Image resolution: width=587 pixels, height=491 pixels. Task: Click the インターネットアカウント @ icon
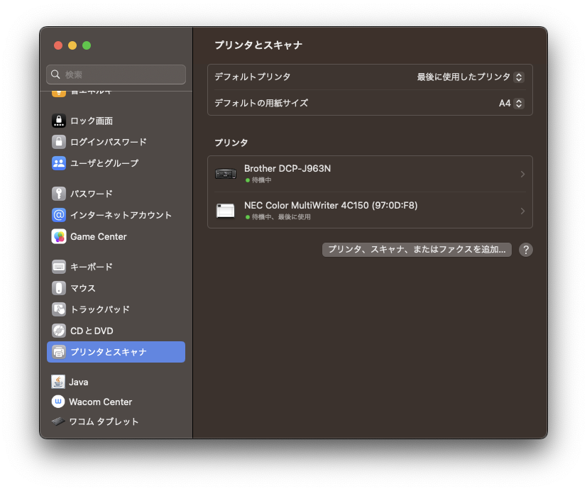click(x=59, y=215)
